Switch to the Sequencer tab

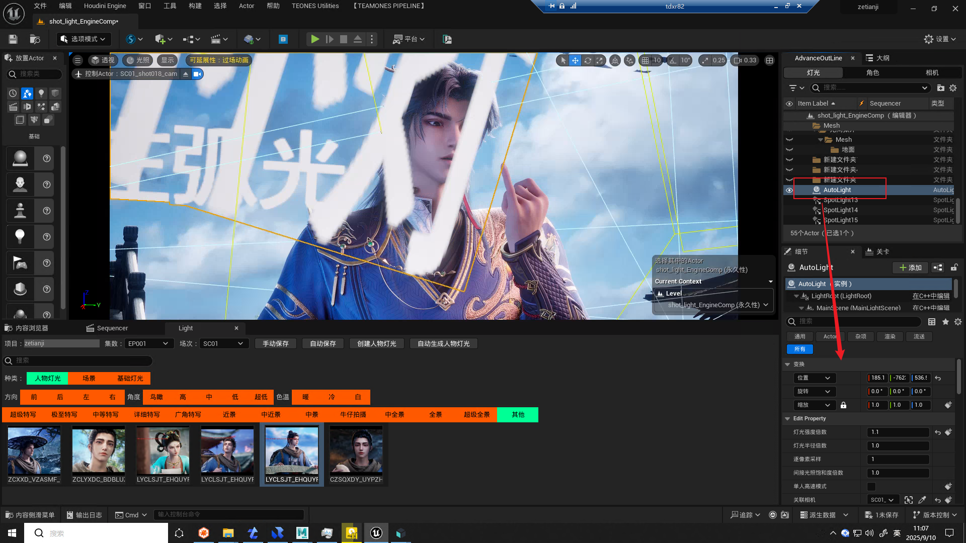[x=112, y=328]
